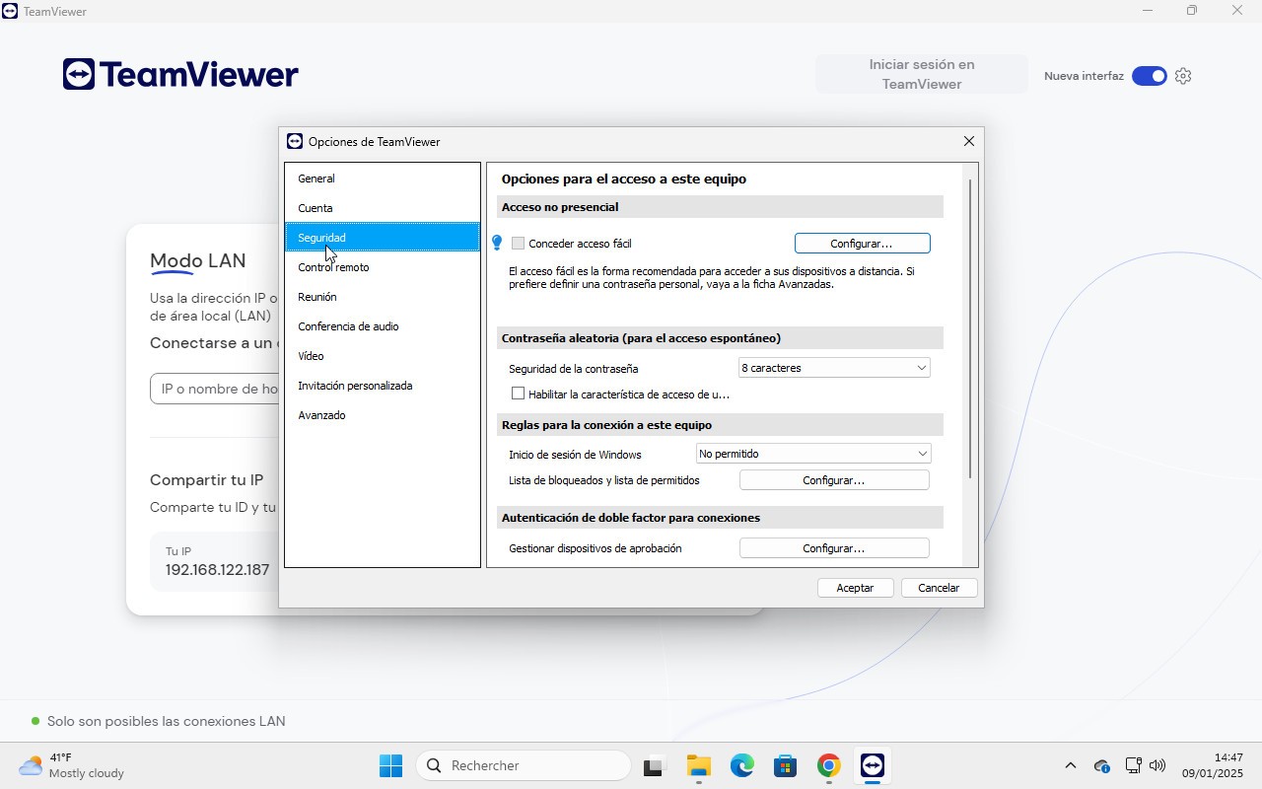This screenshot has height=789, width=1262.
Task: Open Microsoft Store from the taskbar
Action: (x=786, y=765)
